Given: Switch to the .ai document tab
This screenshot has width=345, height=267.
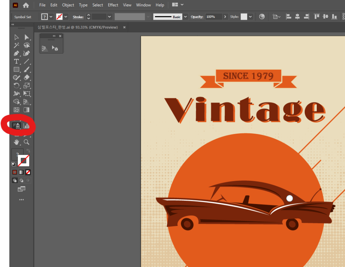Looking at the screenshot, I should point(77,27).
